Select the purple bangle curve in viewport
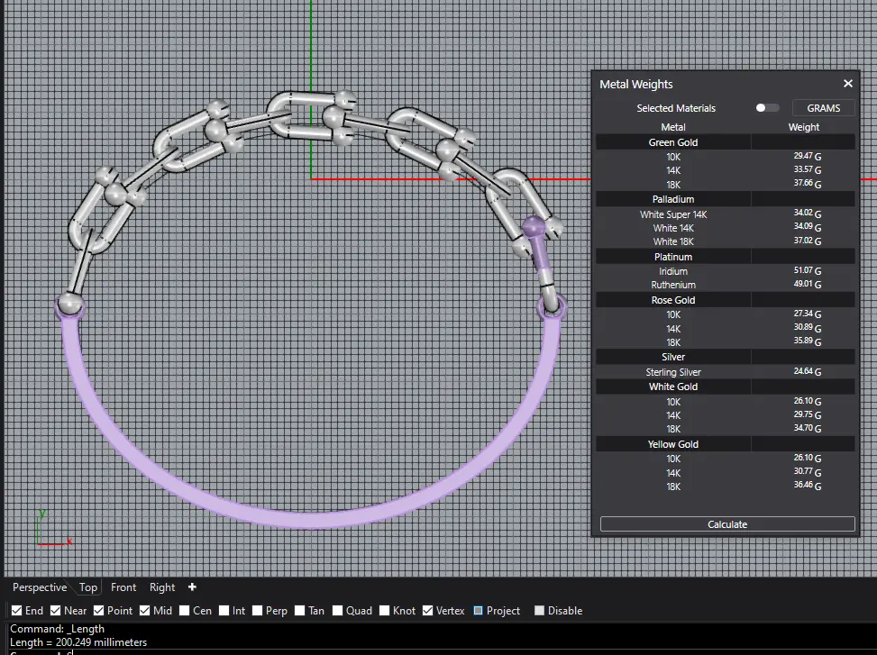 [x=306, y=519]
